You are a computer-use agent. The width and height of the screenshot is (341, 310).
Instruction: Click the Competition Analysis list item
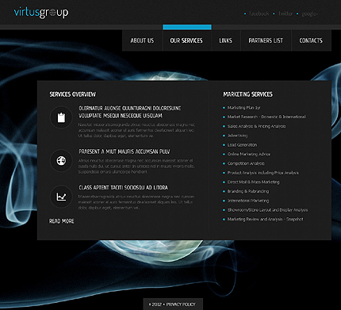[x=246, y=163]
